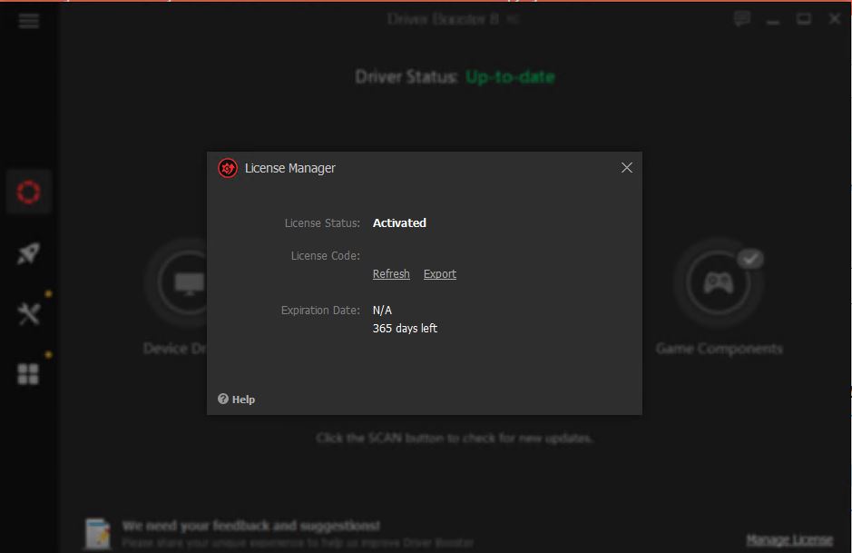The width and height of the screenshot is (852, 553).
Task: Click the N/A expiration value
Action: click(382, 310)
